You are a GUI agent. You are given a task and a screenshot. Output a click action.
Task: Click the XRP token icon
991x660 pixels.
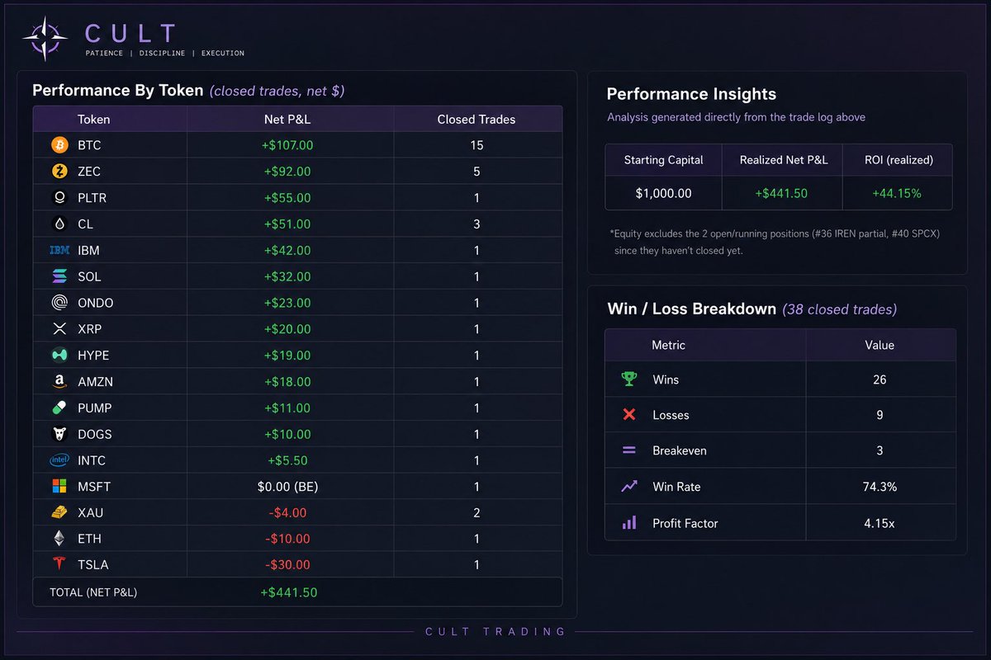tap(59, 329)
